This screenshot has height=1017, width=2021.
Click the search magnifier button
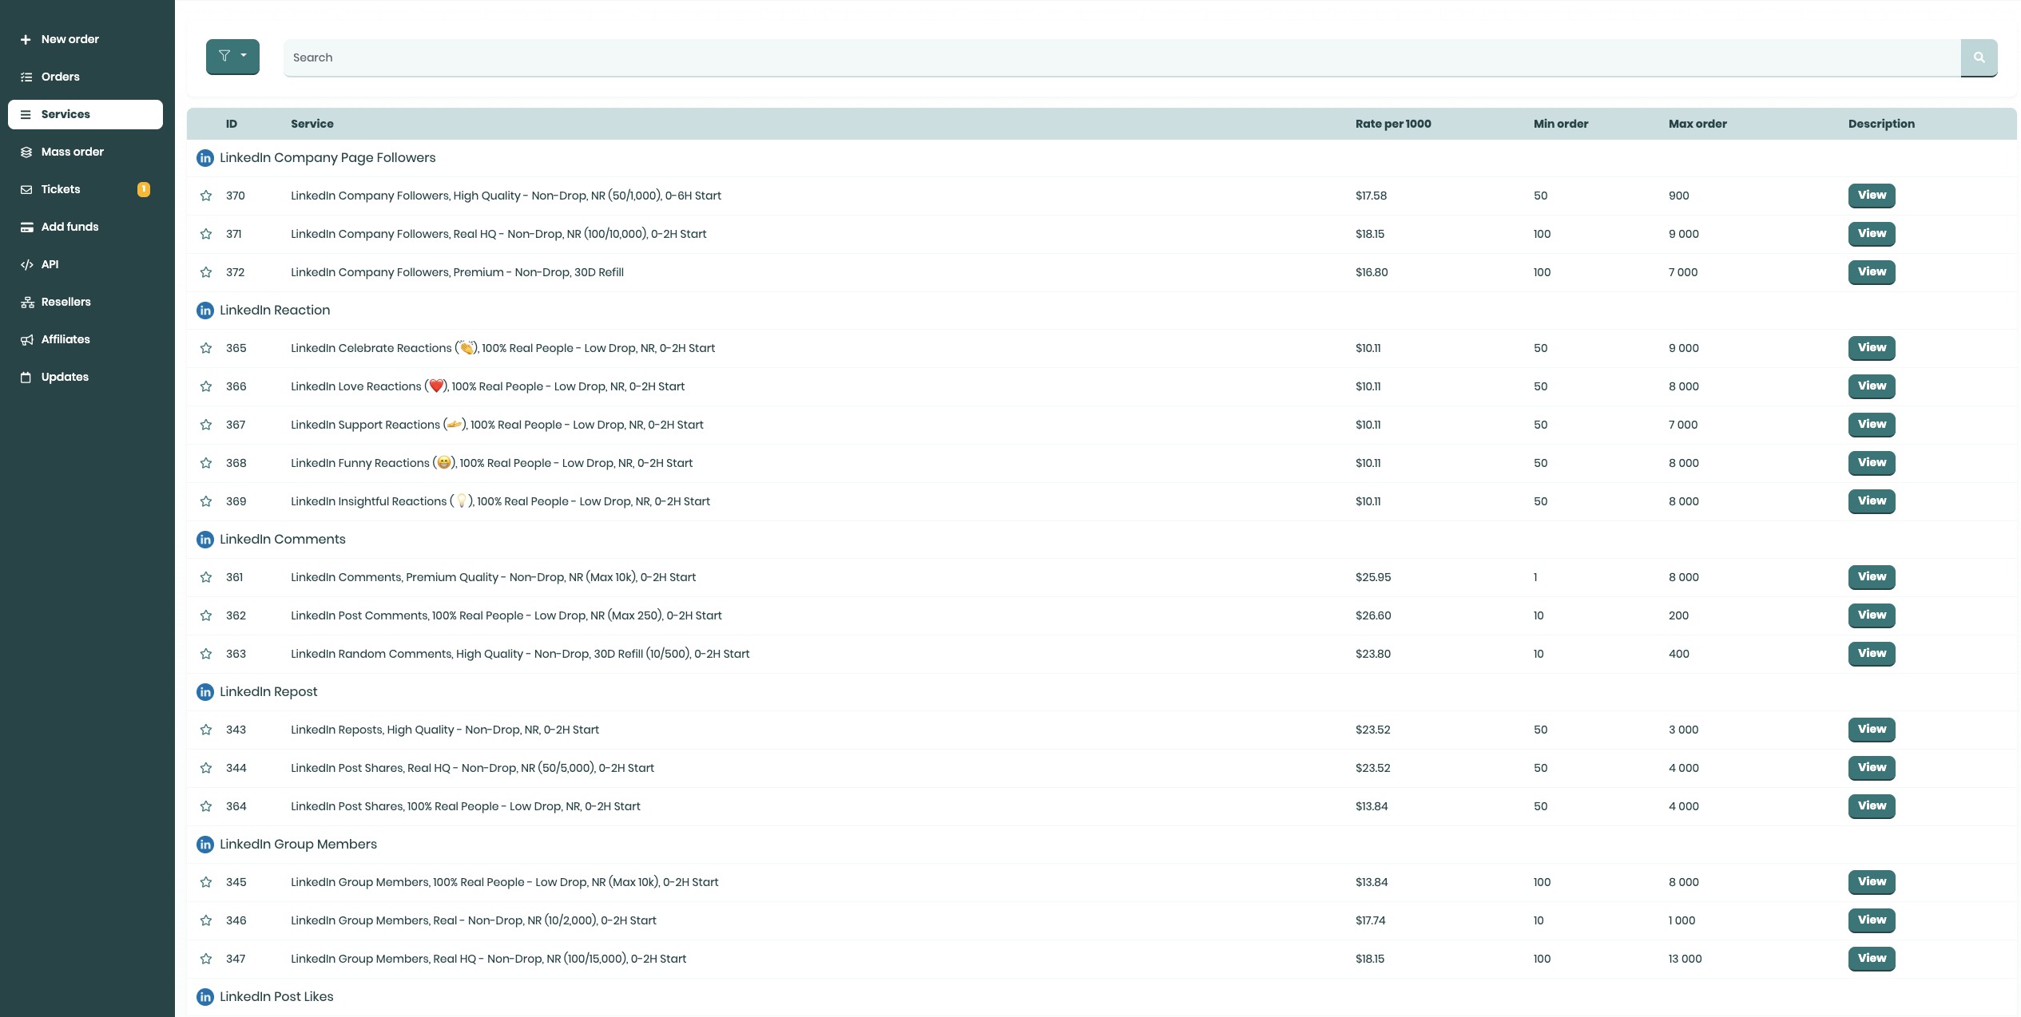[1979, 57]
